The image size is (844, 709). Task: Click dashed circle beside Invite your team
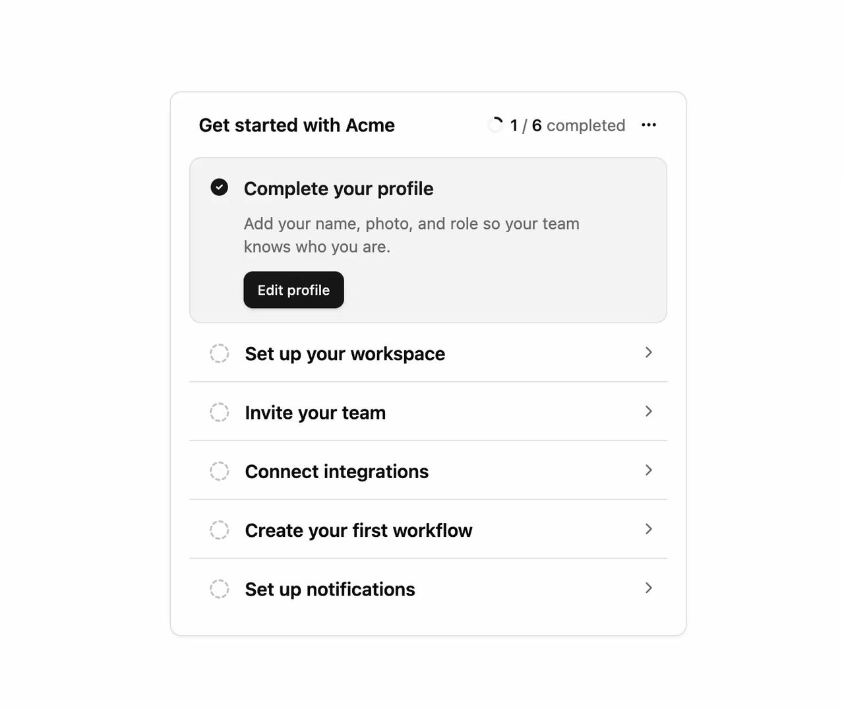point(220,412)
